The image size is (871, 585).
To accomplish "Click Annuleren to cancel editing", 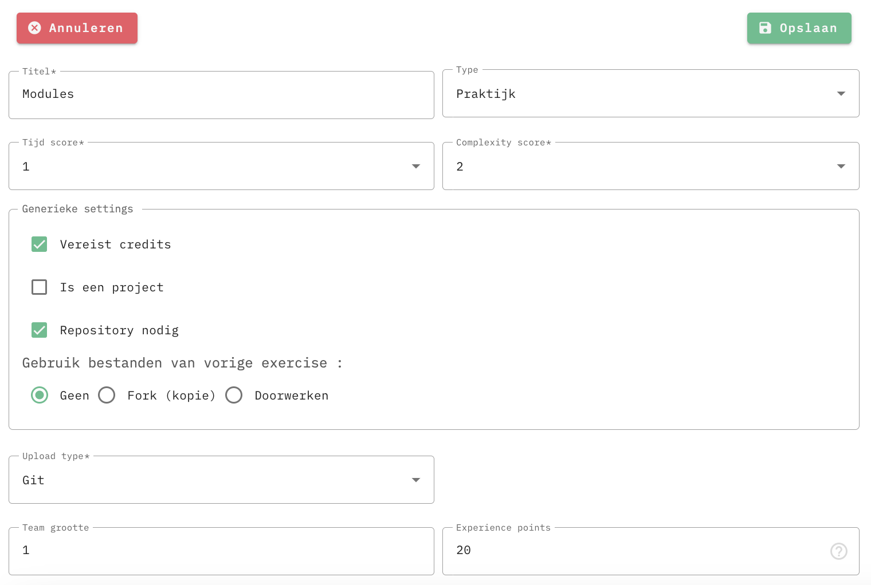I will 77,28.
